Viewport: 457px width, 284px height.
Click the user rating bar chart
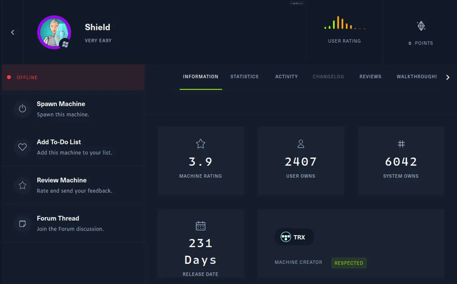[344, 25]
